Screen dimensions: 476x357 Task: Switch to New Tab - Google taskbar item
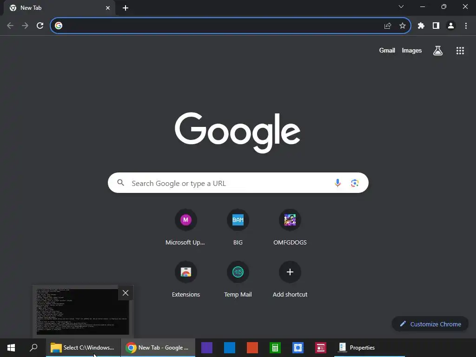pyautogui.click(x=158, y=348)
